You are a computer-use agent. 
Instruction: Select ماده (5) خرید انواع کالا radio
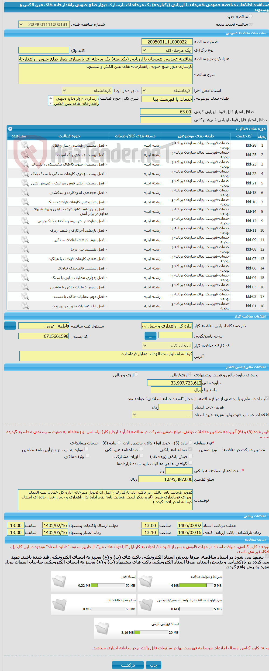coord(191,443)
